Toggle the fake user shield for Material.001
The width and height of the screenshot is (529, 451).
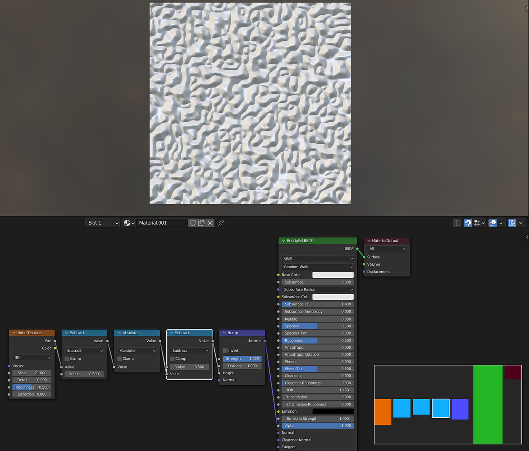click(x=192, y=222)
